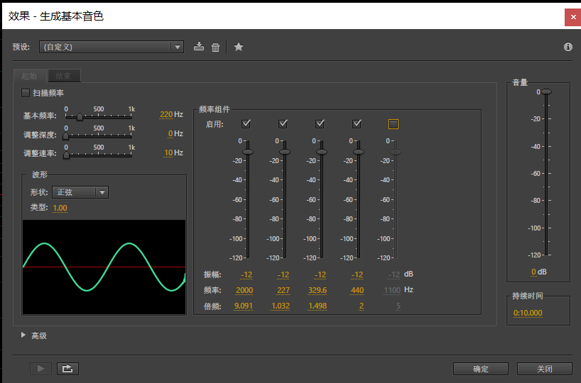The width and height of the screenshot is (581, 383).
Task: Click the 持续时间 0:10.000 value
Action: pos(528,313)
